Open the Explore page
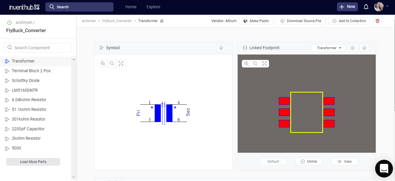Screen dimensions: 395x181 [153, 7]
